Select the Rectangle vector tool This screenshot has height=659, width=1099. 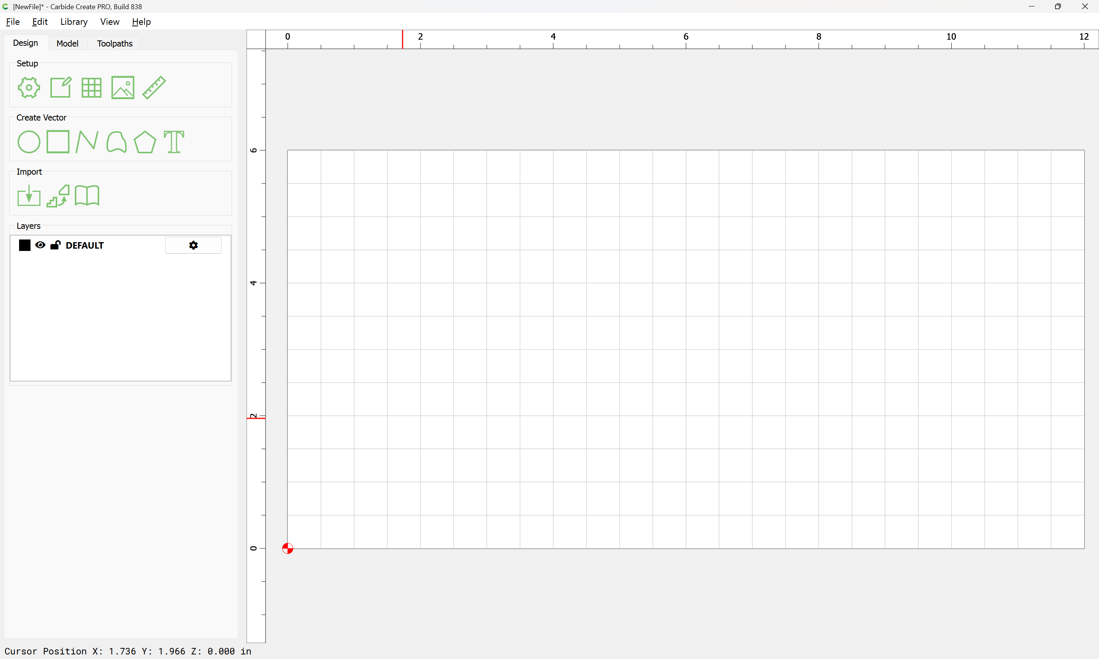coord(58,141)
